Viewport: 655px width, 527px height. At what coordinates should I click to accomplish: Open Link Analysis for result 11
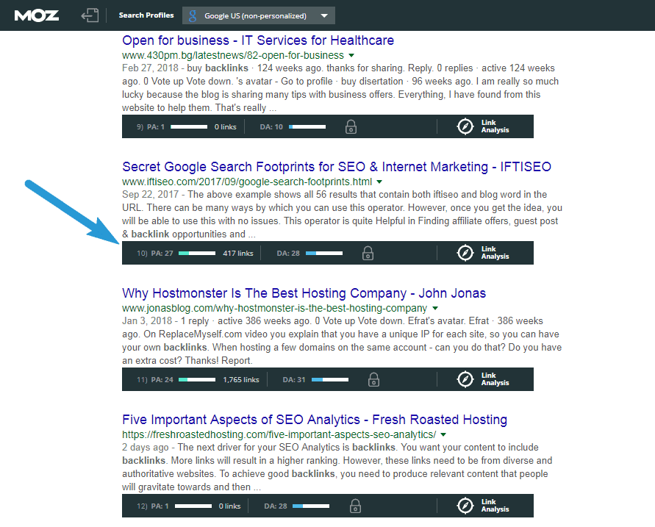point(495,379)
